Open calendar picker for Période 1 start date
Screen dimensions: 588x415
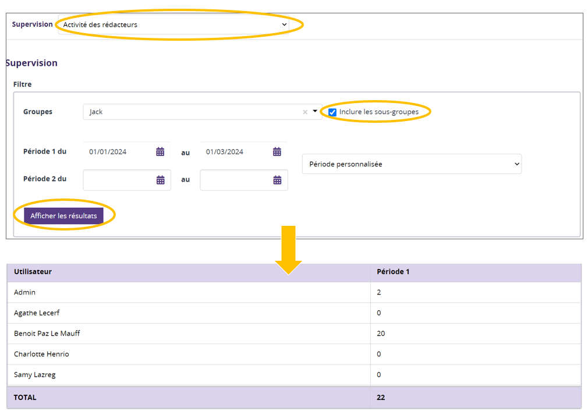(x=160, y=152)
